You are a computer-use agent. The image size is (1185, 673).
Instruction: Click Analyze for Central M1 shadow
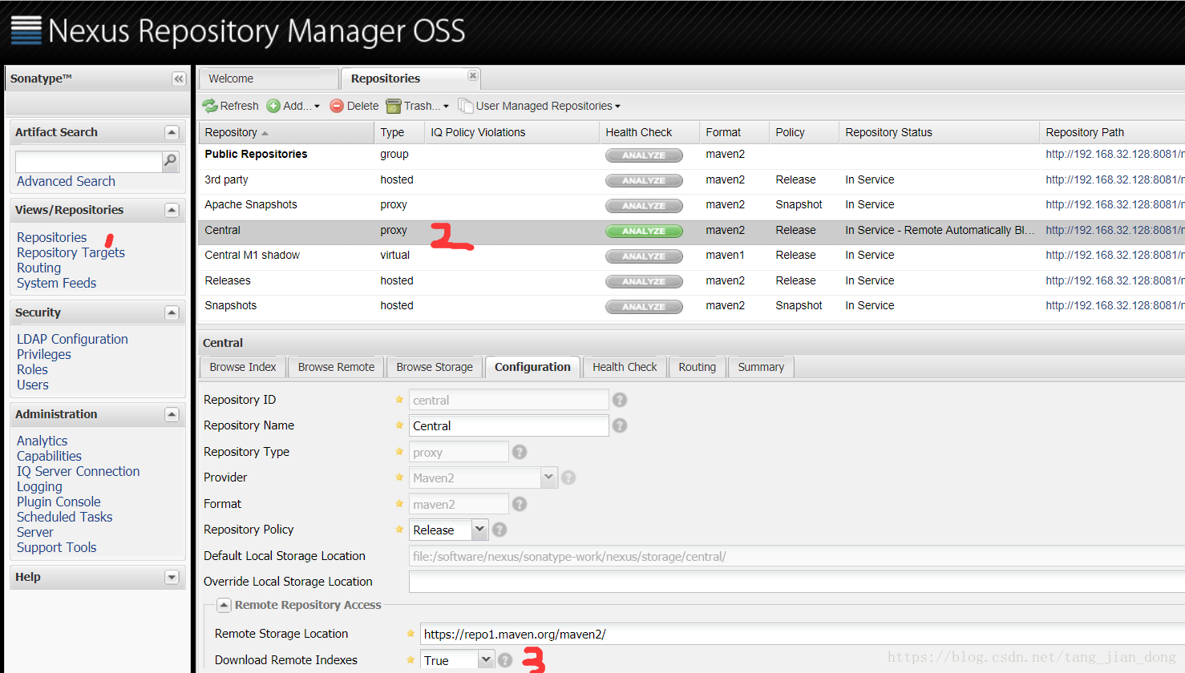pos(644,256)
